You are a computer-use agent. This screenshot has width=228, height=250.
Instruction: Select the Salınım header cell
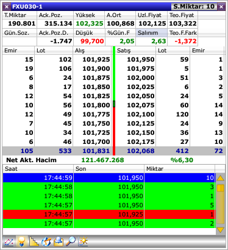[x=151, y=33]
